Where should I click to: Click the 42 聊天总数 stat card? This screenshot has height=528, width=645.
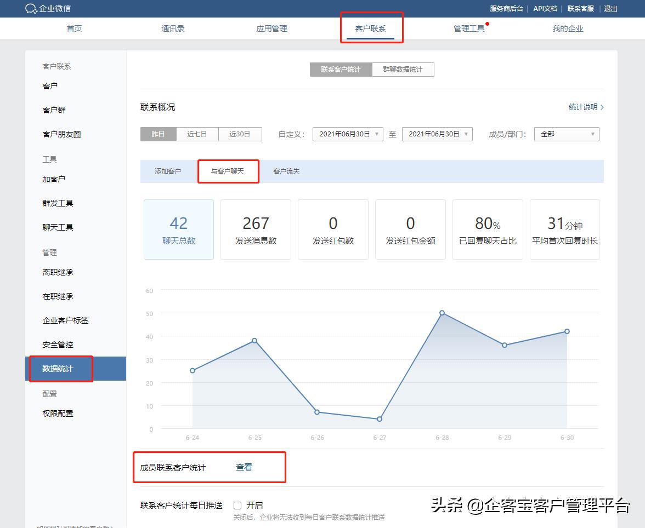coord(178,229)
